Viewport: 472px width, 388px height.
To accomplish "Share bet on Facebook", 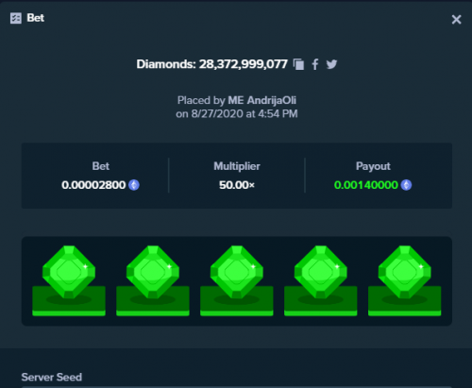I will 315,64.
